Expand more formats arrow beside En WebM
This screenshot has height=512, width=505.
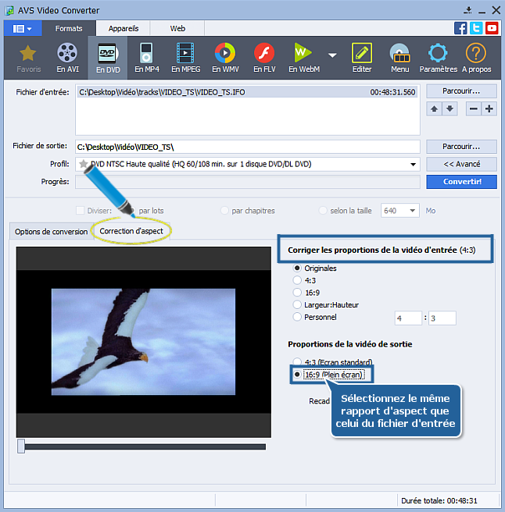332,55
